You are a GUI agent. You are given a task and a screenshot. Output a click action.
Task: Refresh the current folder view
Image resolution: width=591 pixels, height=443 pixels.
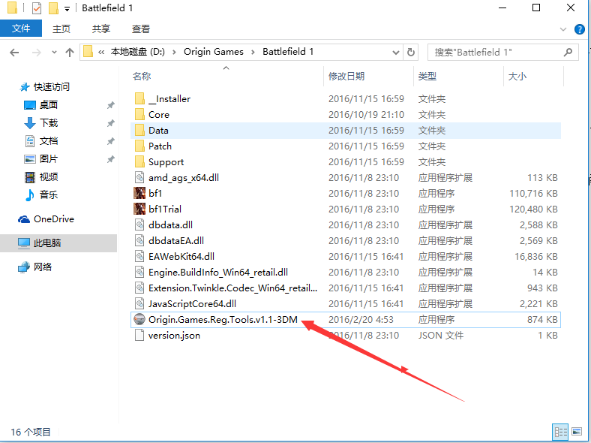pos(411,52)
